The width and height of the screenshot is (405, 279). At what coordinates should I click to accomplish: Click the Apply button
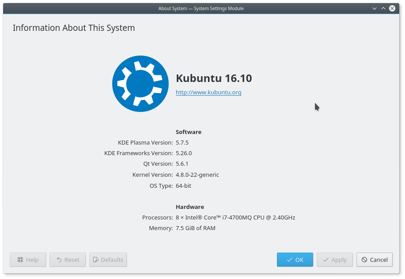click(335, 260)
